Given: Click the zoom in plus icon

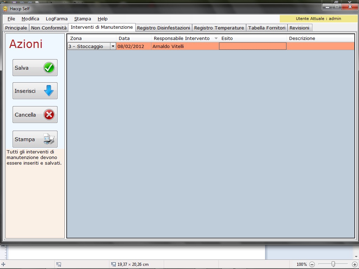Looking at the screenshot, I should (354, 264).
